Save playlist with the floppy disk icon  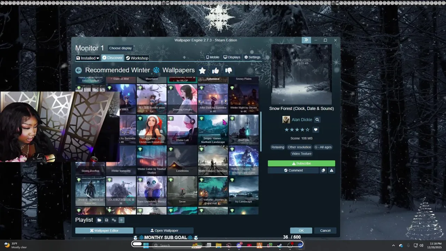(x=107, y=220)
